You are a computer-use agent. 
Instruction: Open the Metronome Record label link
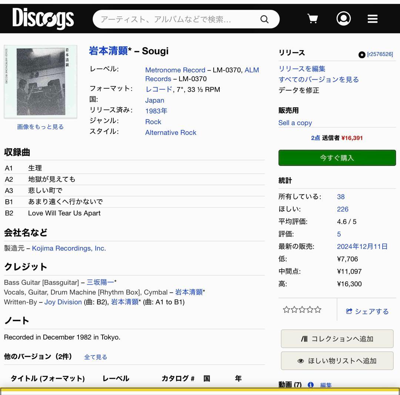coord(175,70)
